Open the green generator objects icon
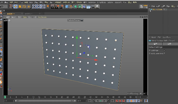 (75, 7)
